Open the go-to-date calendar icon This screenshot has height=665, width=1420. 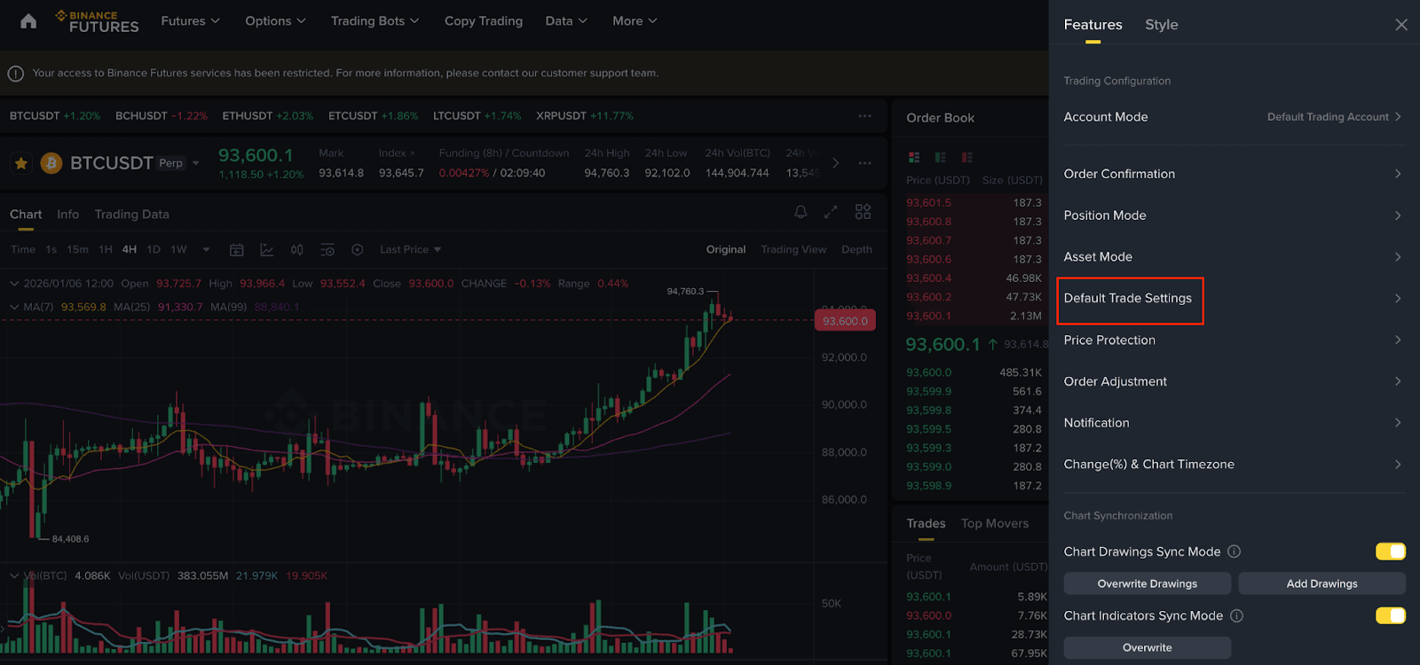(236, 250)
